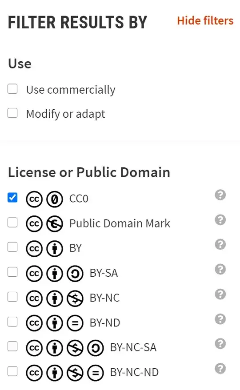Open help icon for Public Domain Mark
The width and height of the screenshot is (240, 390).
tap(220, 219)
